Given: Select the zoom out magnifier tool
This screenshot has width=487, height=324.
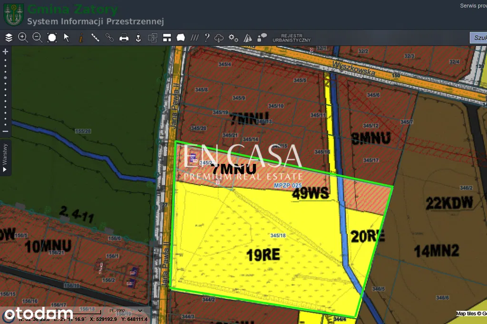Looking at the screenshot, I should [38, 38].
